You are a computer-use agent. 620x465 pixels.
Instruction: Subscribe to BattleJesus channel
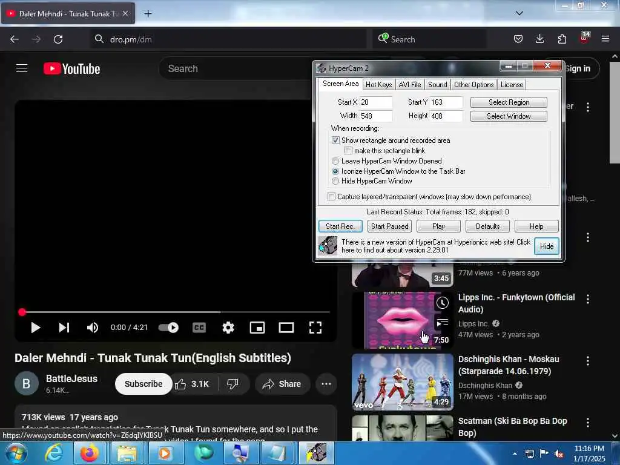coord(143,384)
